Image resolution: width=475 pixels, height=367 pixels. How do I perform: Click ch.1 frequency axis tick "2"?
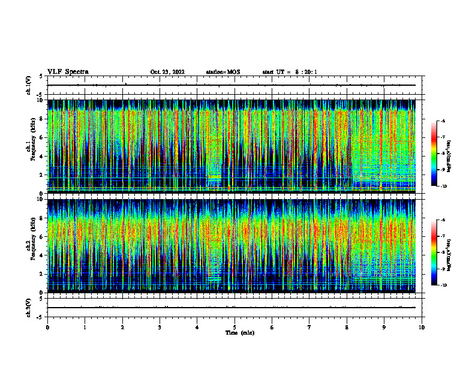point(42,175)
